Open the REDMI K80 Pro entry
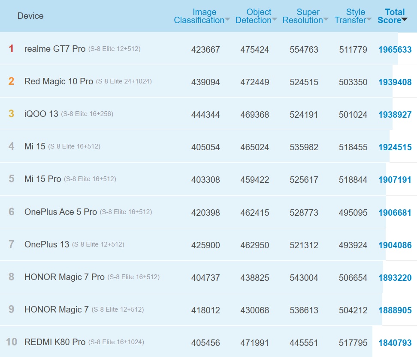Image resolution: width=417 pixels, height=357 pixels. [x=55, y=342]
